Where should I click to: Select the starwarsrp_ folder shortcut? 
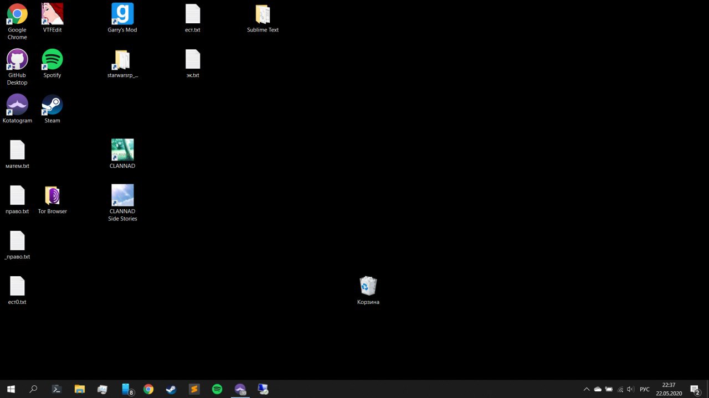pos(122,63)
